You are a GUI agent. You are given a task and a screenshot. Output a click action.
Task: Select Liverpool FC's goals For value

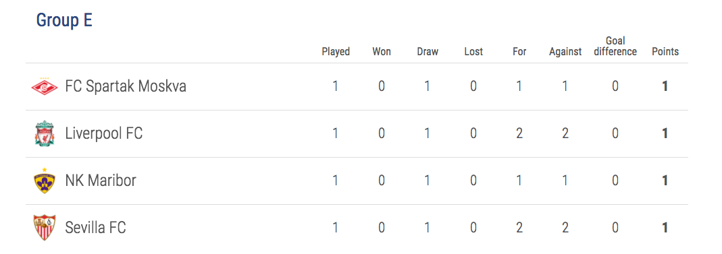(519, 133)
